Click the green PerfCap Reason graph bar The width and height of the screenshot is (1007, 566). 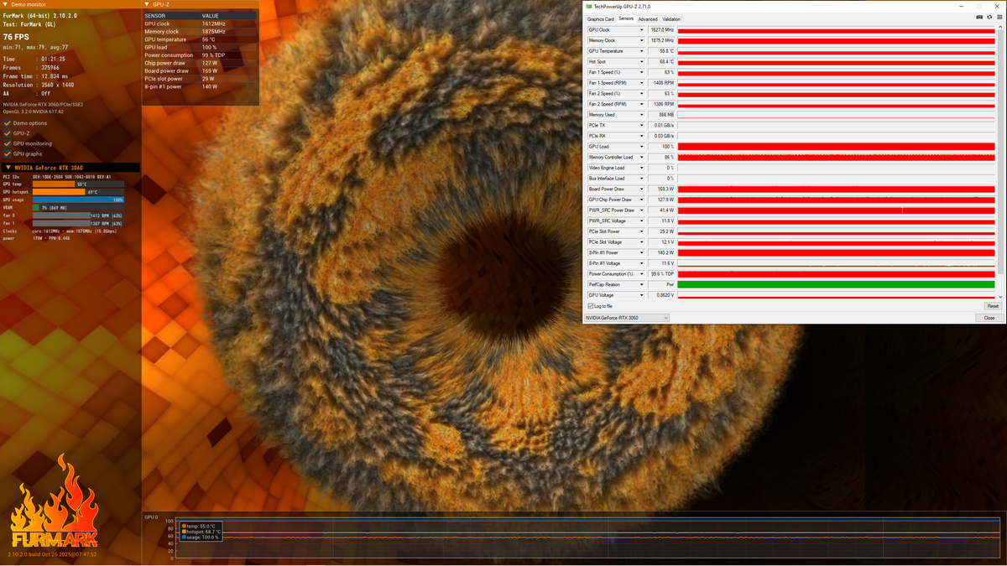[836, 284]
